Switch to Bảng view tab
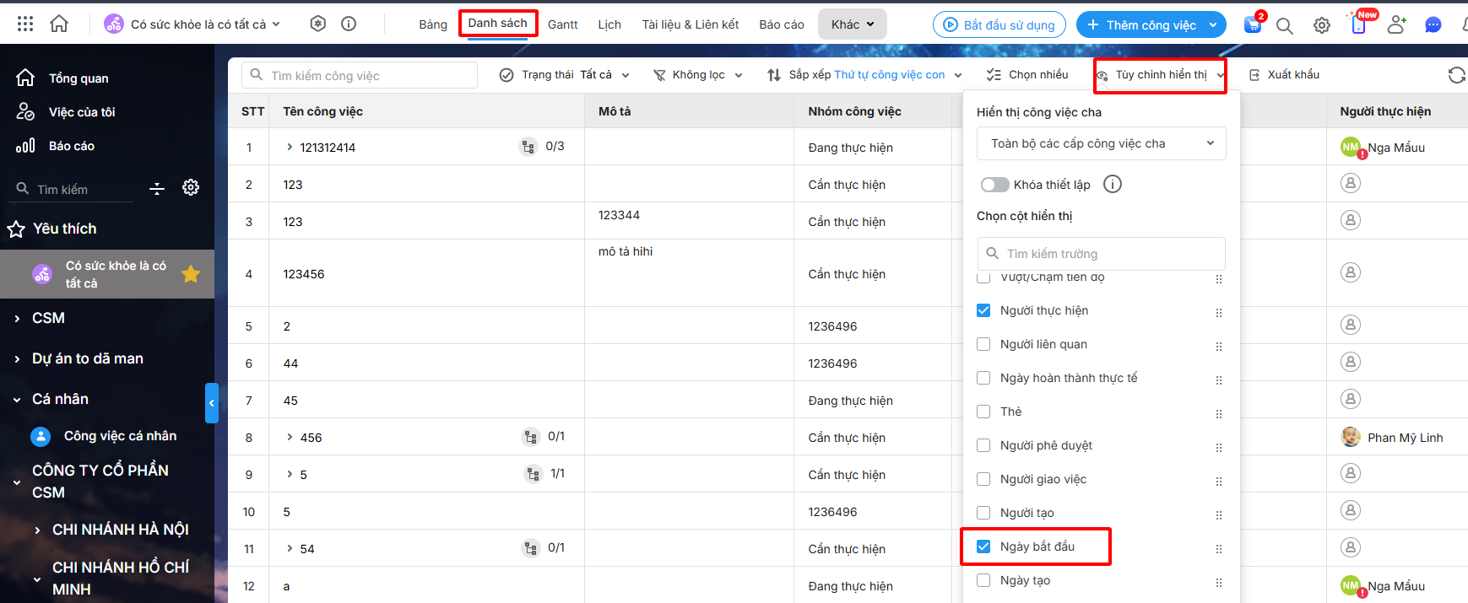Screen dimensions: 1468x603 coord(433,24)
